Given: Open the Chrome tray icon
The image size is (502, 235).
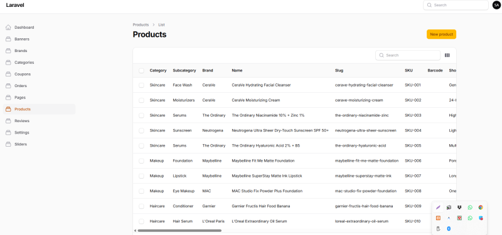Looking at the screenshot, I should (481, 207).
